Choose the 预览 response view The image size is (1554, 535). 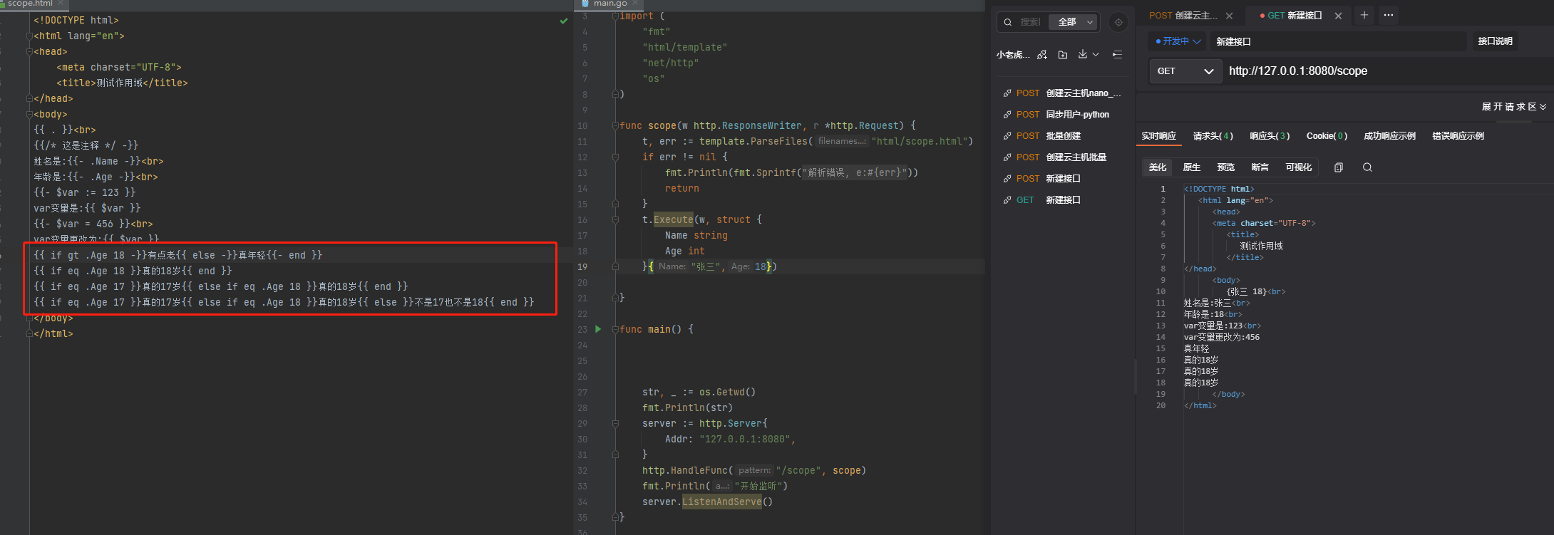pos(1225,167)
